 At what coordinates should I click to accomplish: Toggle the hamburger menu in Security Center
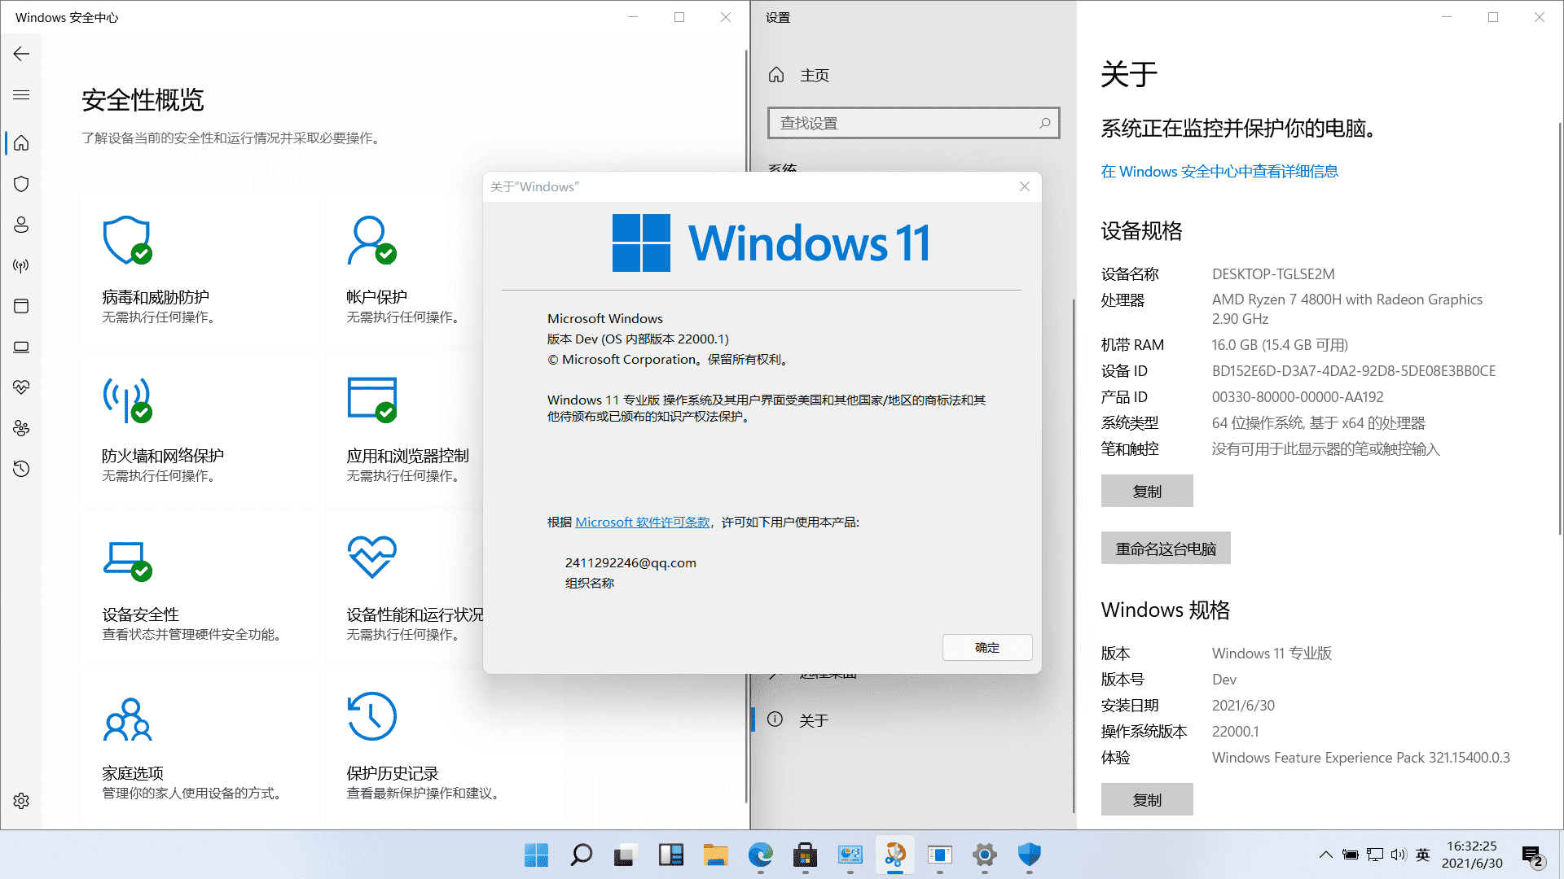(x=21, y=95)
